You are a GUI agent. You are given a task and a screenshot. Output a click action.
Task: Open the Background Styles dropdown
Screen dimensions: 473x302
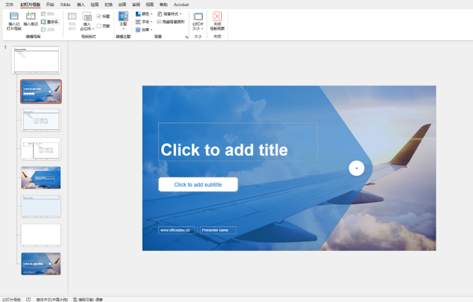pos(169,14)
